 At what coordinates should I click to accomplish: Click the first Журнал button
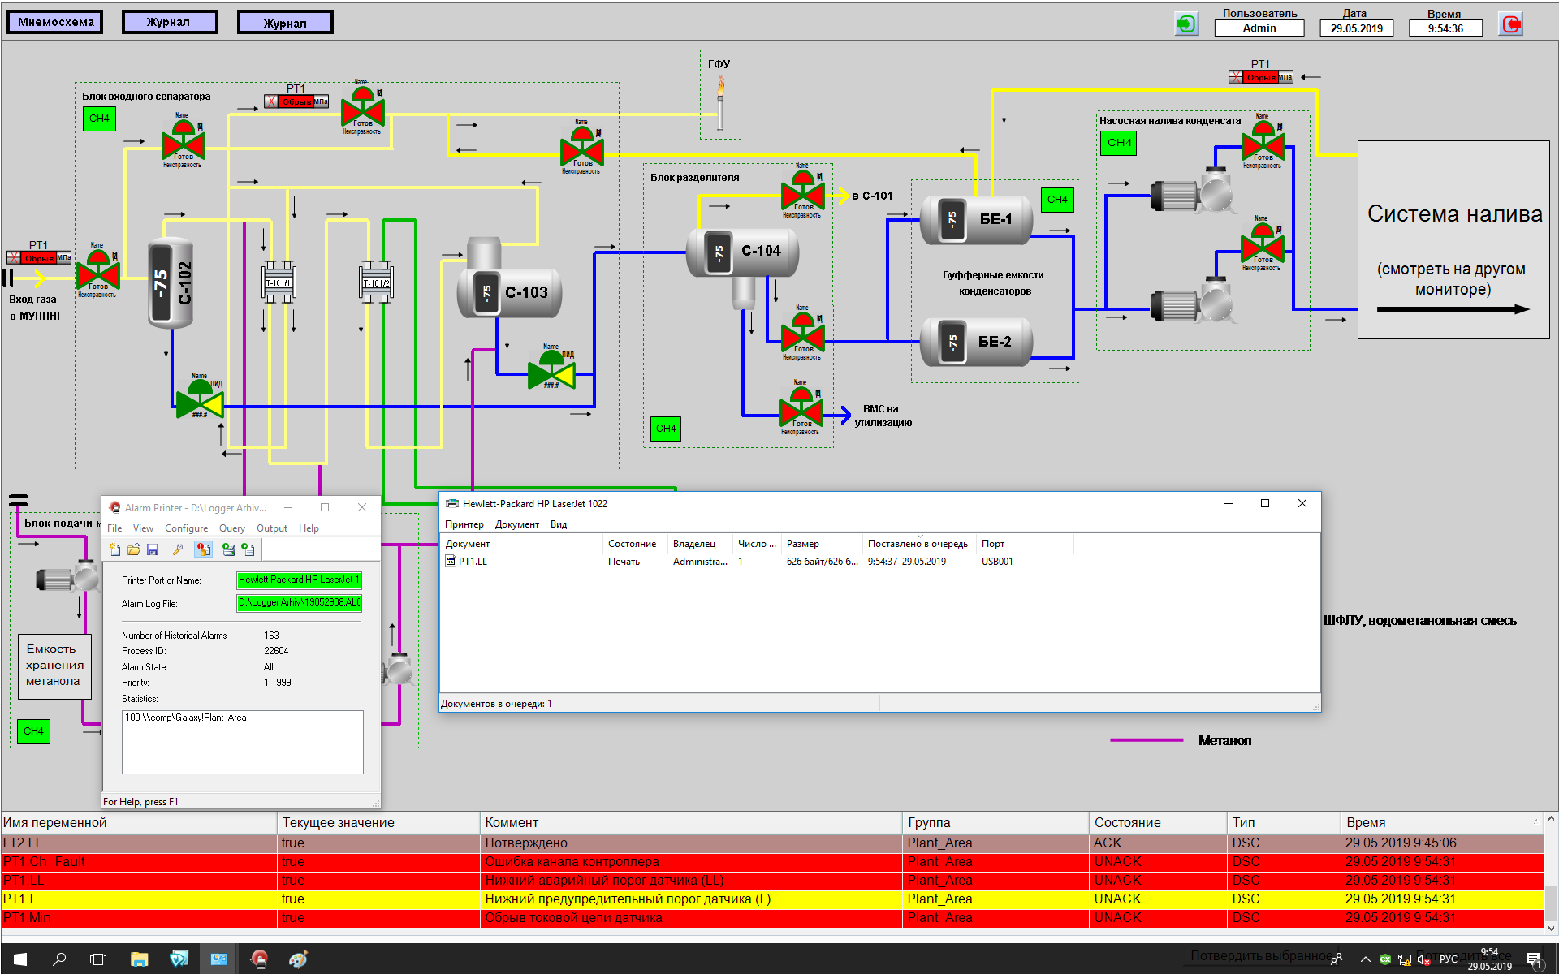click(169, 22)
